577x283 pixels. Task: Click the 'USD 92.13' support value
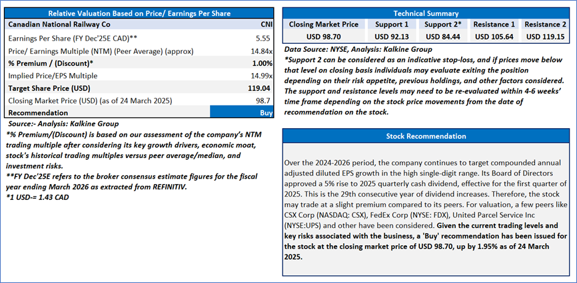pos(392,37)
